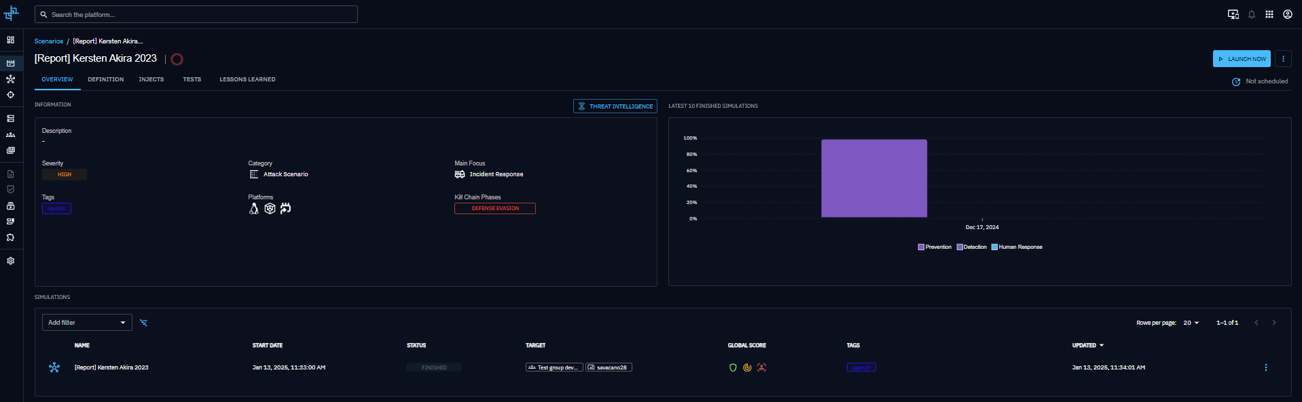Switch to the Injects tab
Screen dimensions: 1302x402
pyautogui.click(x=151, y=80)
